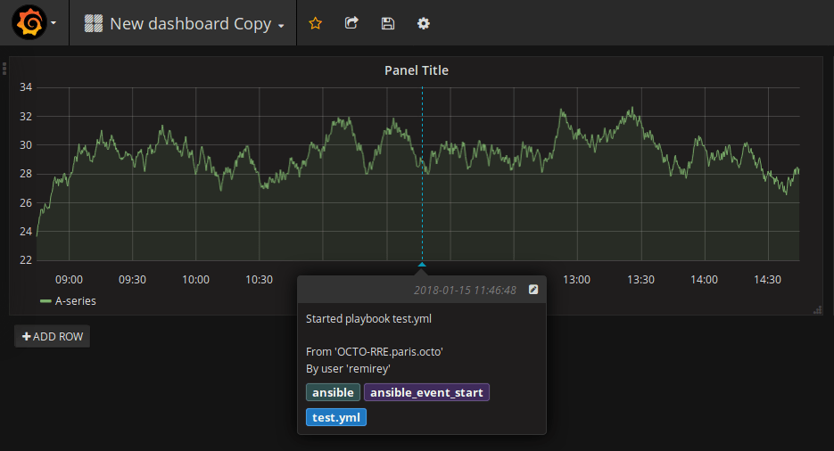Click the blue annotation marker on the time axis
Screen dimensions: 834x451
pyautogui.click(x=422, y=265)
